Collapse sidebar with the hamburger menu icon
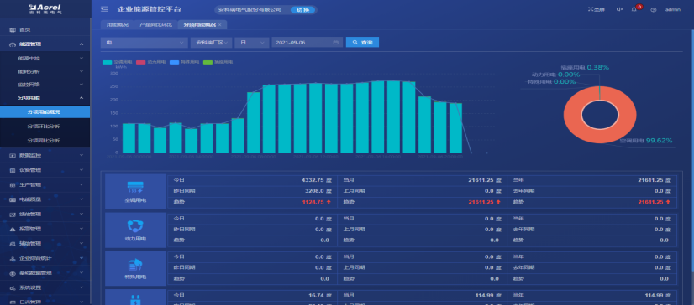This screenshot has width=694, height=305. pos(104,9)
